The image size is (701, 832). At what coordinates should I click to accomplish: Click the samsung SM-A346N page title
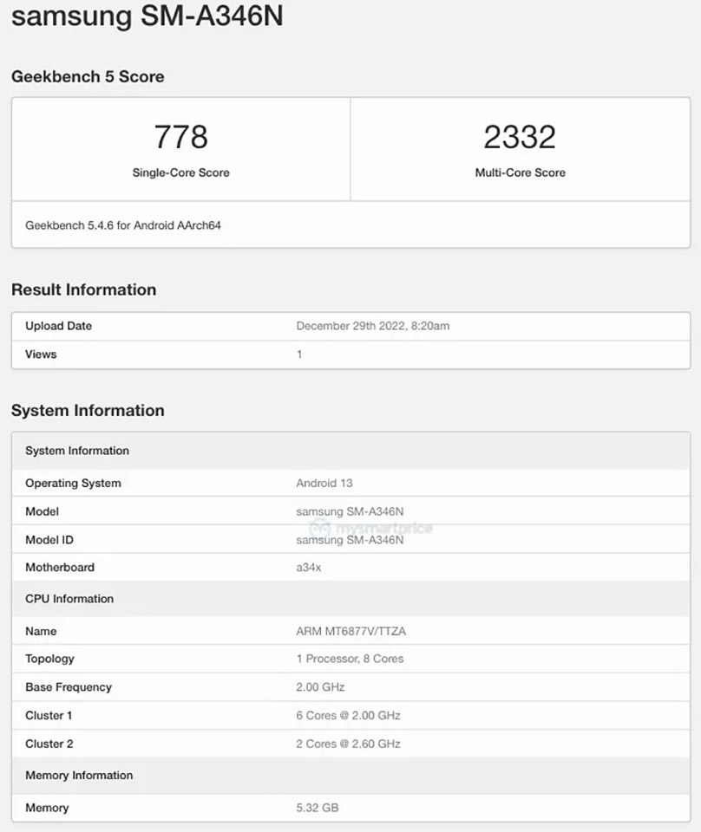pyautogui.click(x=147, y=16)
